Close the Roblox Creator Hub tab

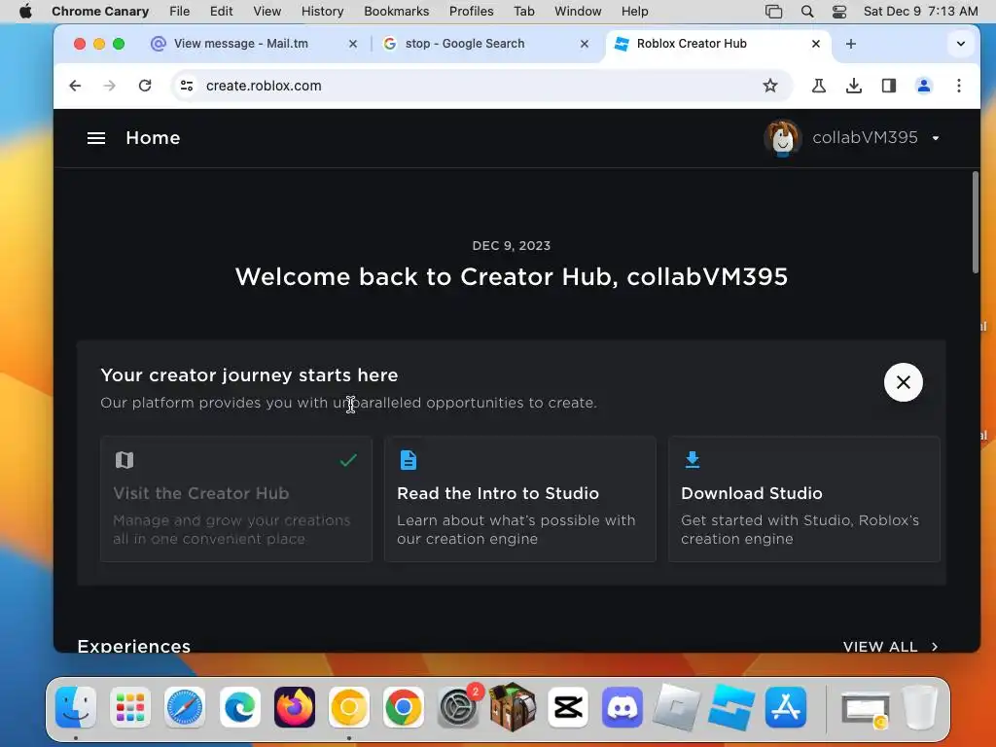816,44
